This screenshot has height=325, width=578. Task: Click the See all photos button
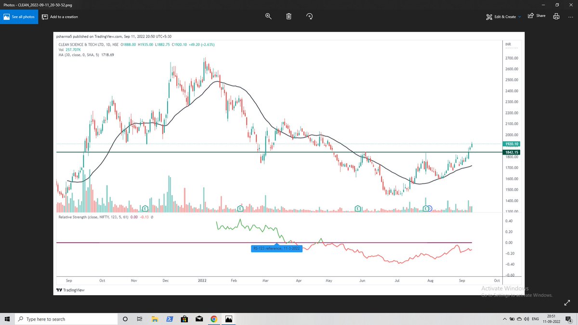tap(19, 16)
